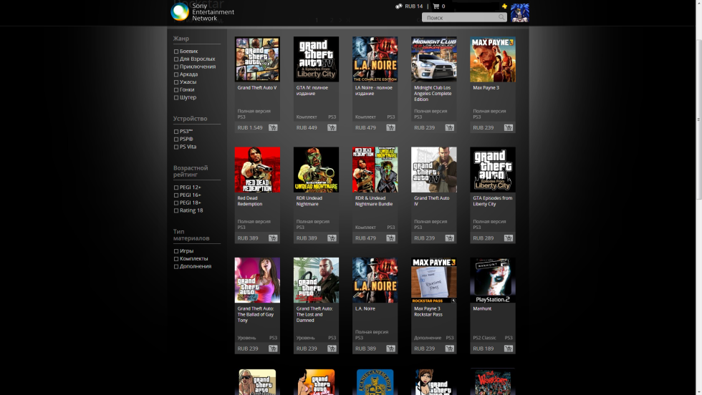Viewport: 702px width, 395px height.
Task: Tick the PEGI 18+ age rating checkbox
Action: pyautogui.click(x=176, y=203)
